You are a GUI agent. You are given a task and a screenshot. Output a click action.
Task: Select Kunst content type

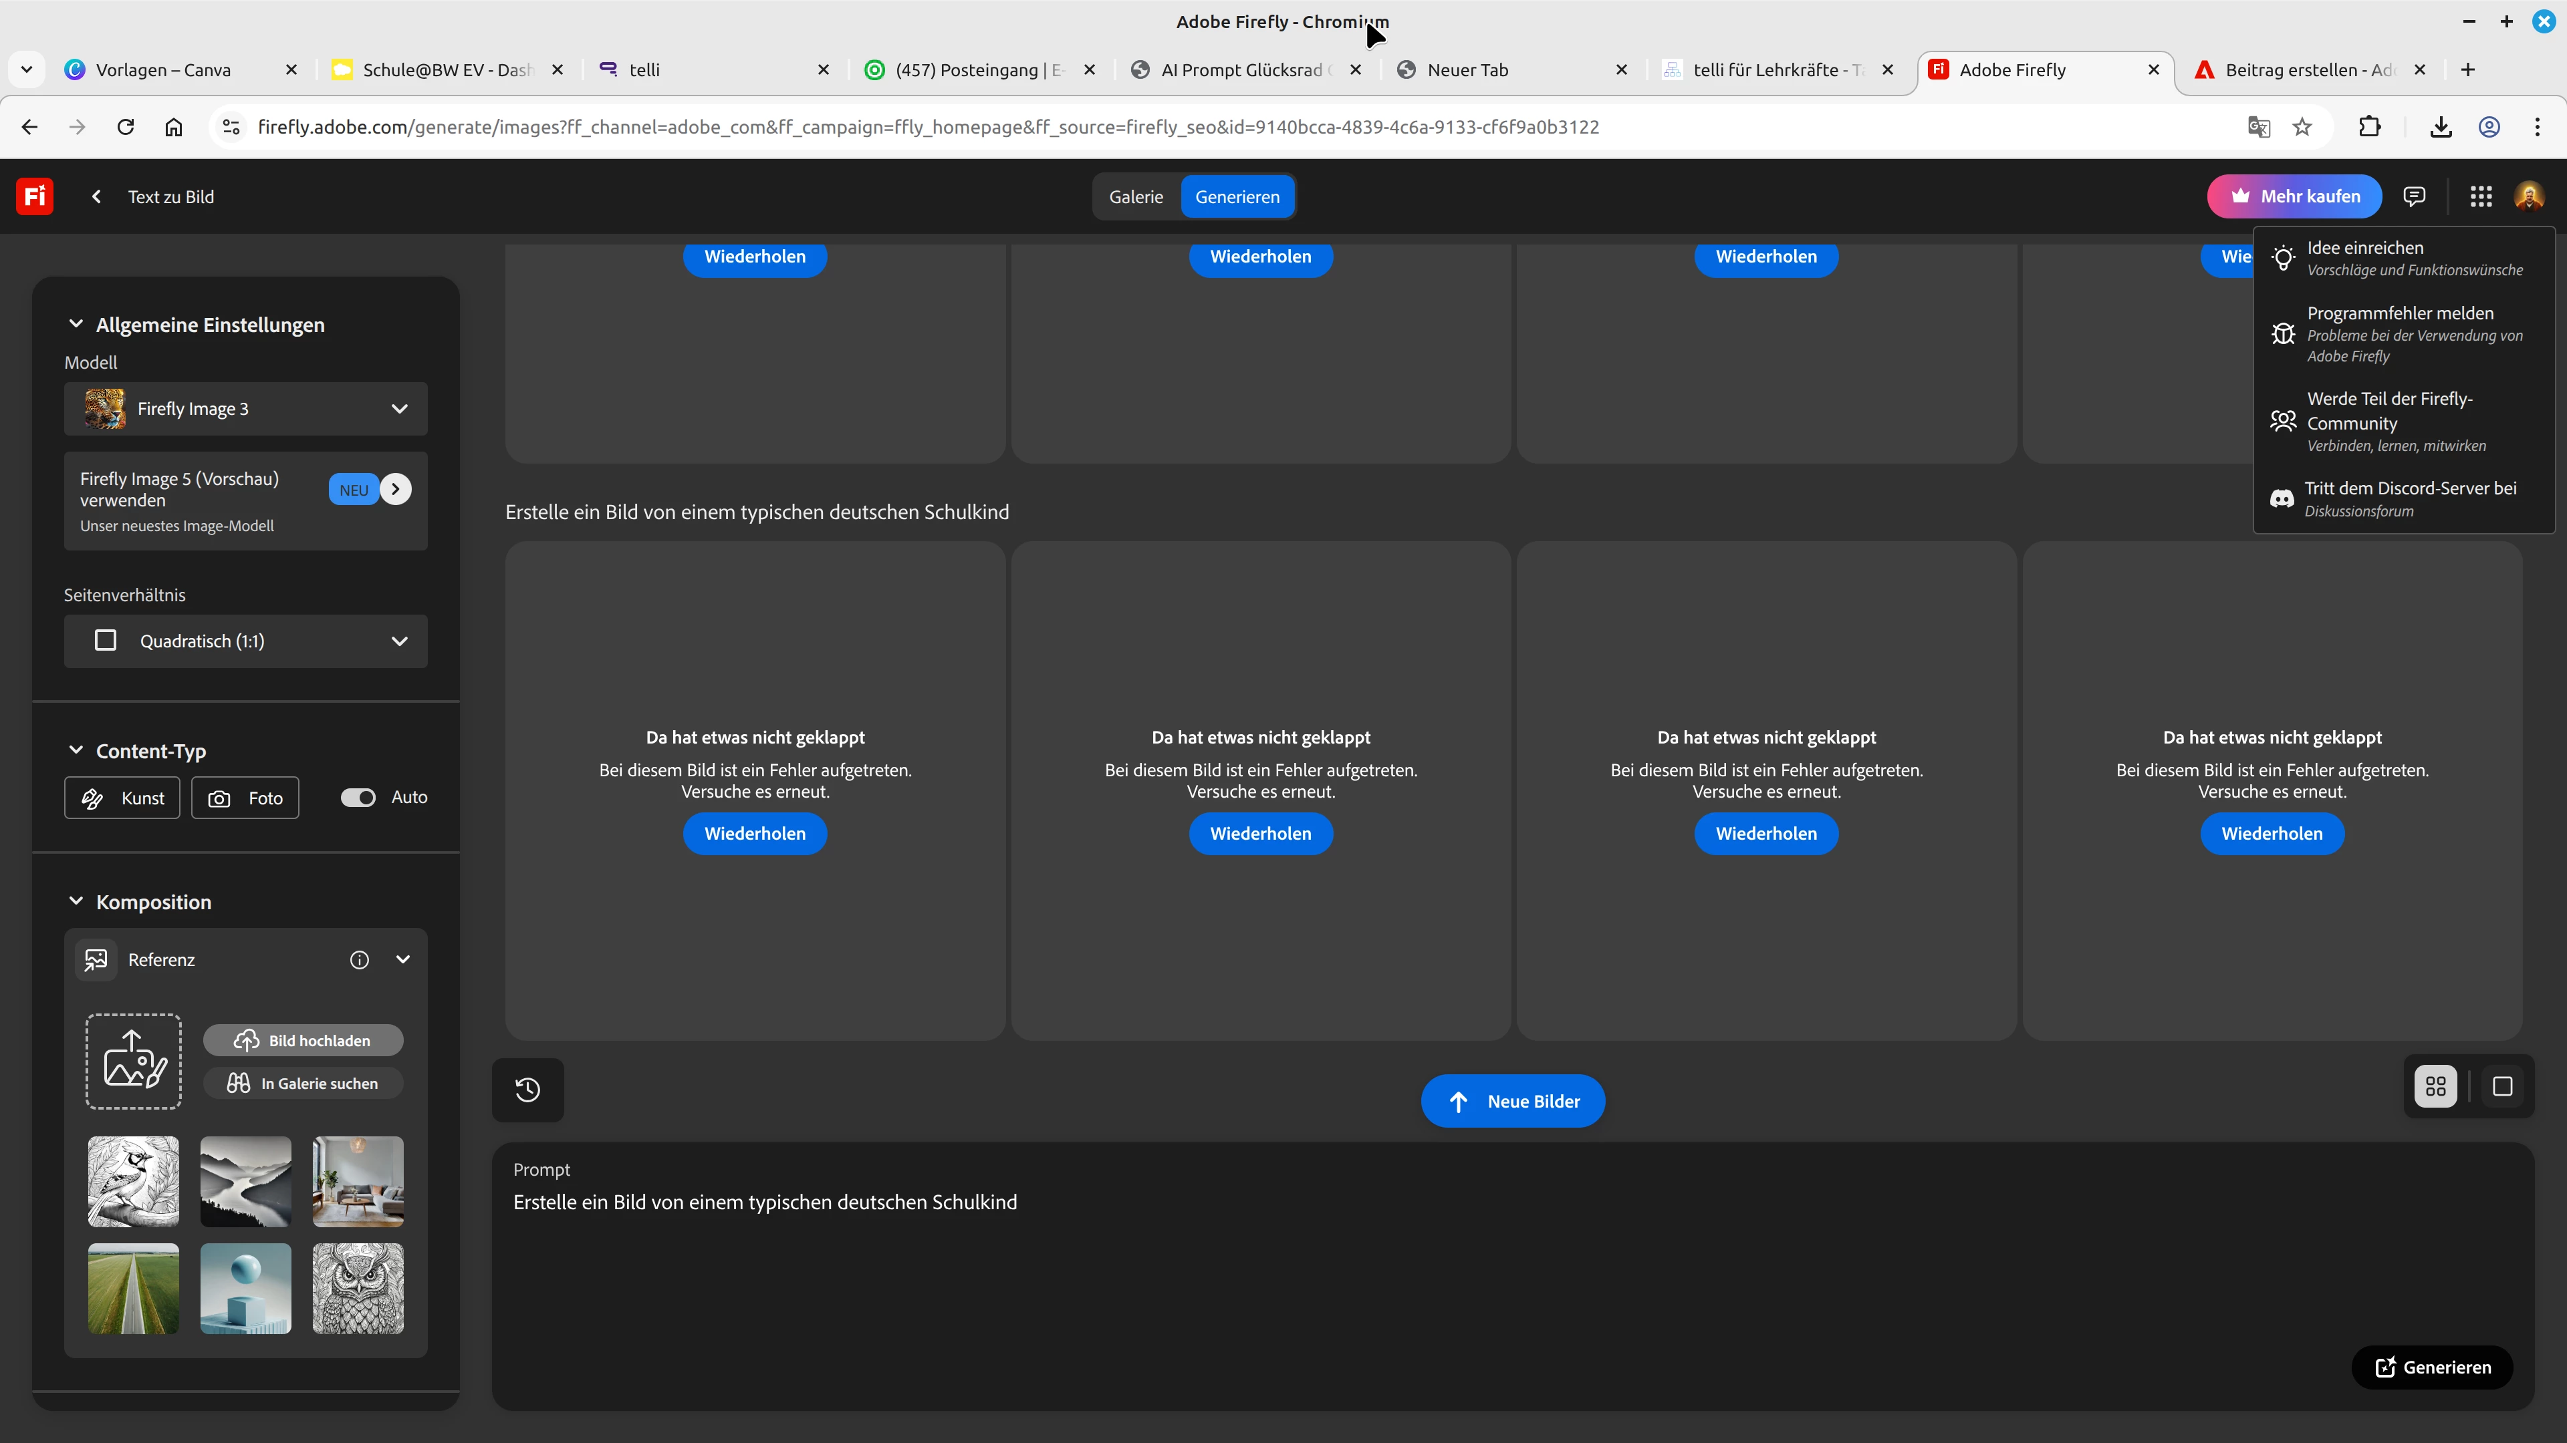click(122, 799)
